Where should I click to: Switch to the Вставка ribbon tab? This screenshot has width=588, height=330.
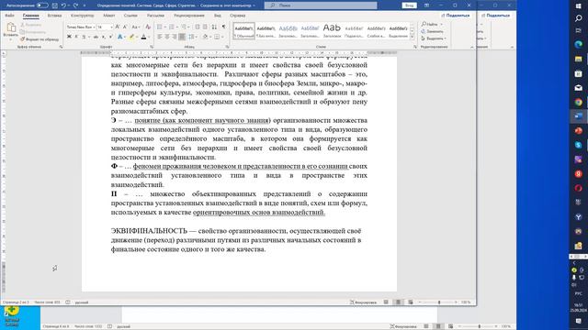point(54,16)
